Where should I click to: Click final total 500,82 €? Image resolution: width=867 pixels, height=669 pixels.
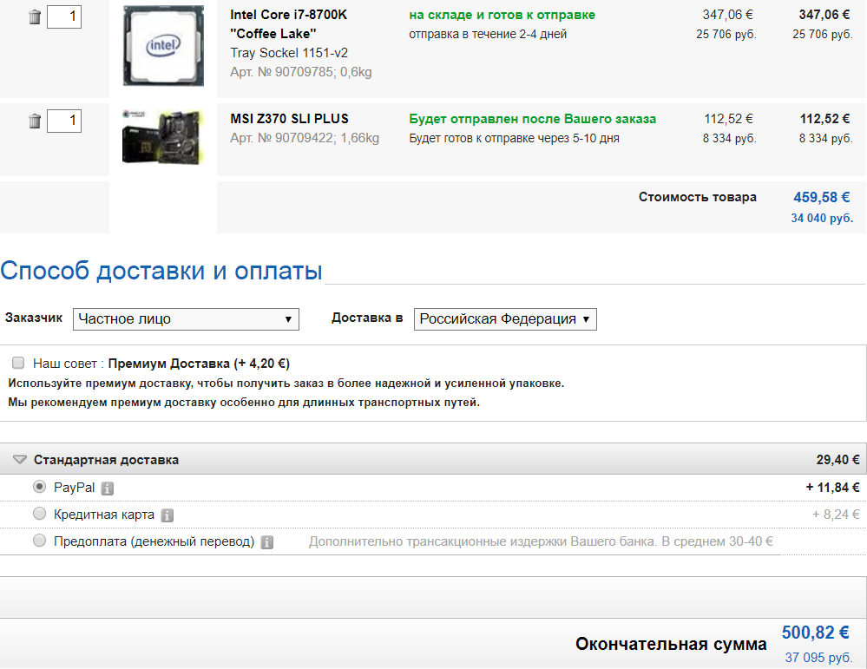click(x=816, y=633)
